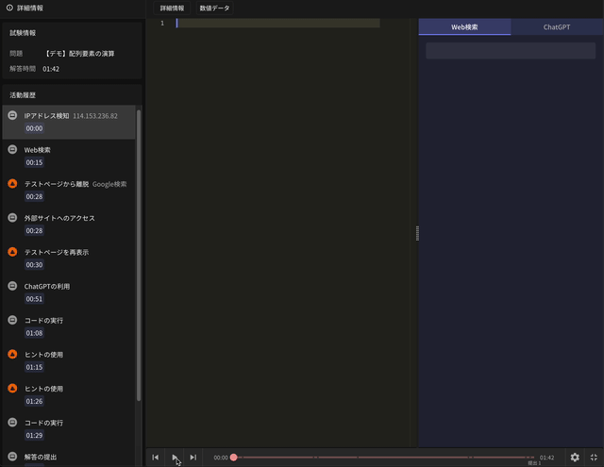Click the panel resize handle beside editor
Image resolution: width=604 pixels, height=467 pixels.
417,234
